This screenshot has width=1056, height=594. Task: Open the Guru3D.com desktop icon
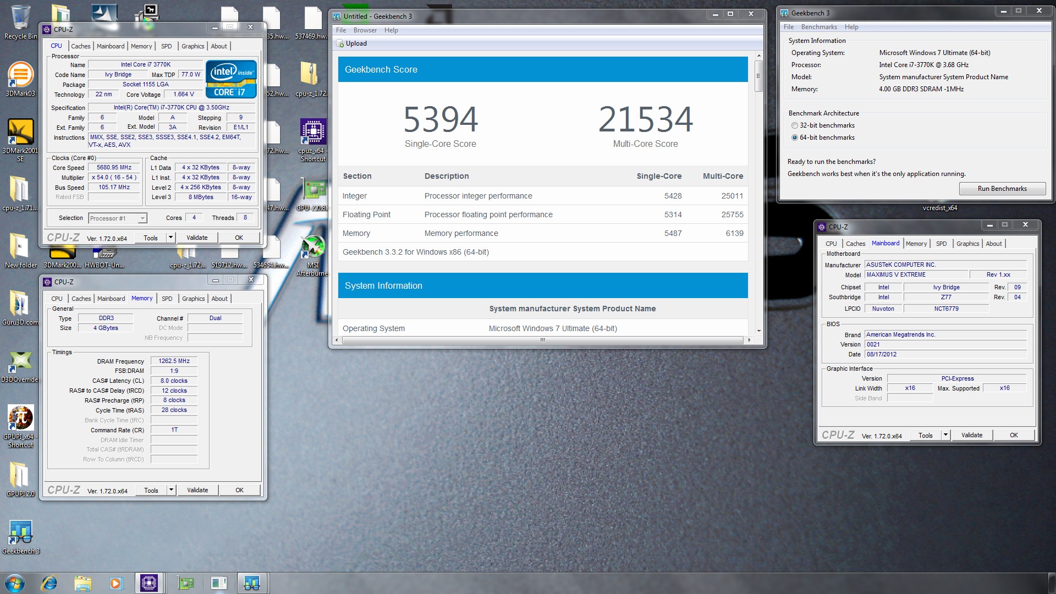[x=20, y=308]
